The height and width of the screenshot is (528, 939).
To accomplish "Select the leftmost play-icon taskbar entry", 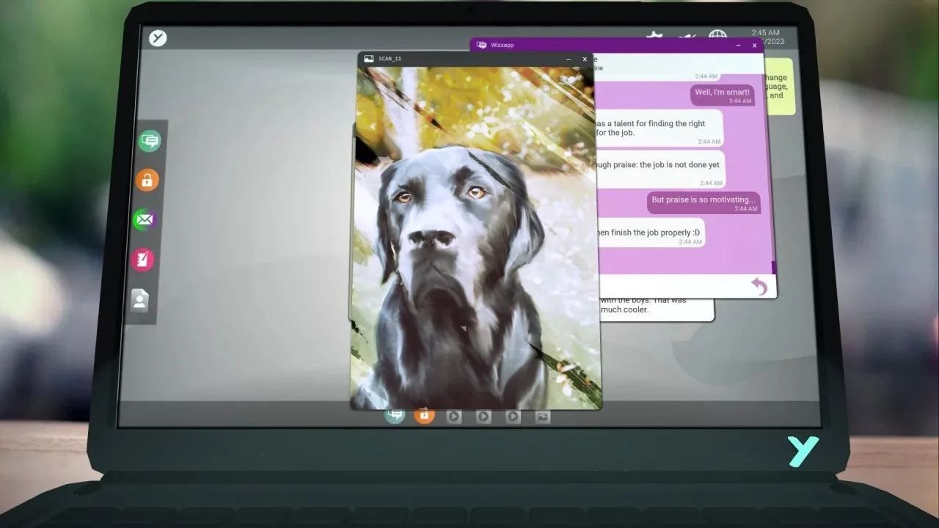I will pos(454,417).
